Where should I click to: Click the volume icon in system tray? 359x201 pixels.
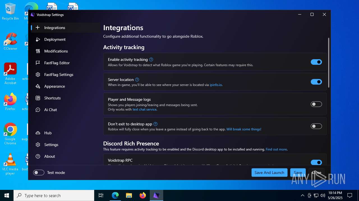pos(323,195)
